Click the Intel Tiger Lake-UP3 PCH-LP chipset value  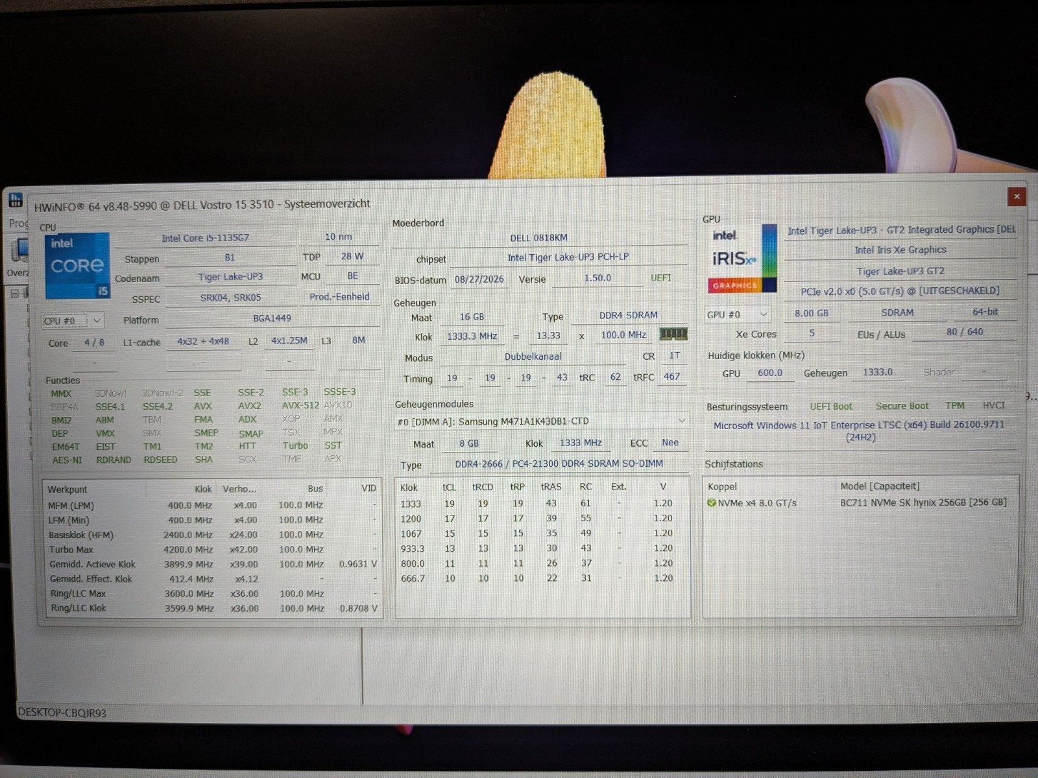[x=568, y=257]
